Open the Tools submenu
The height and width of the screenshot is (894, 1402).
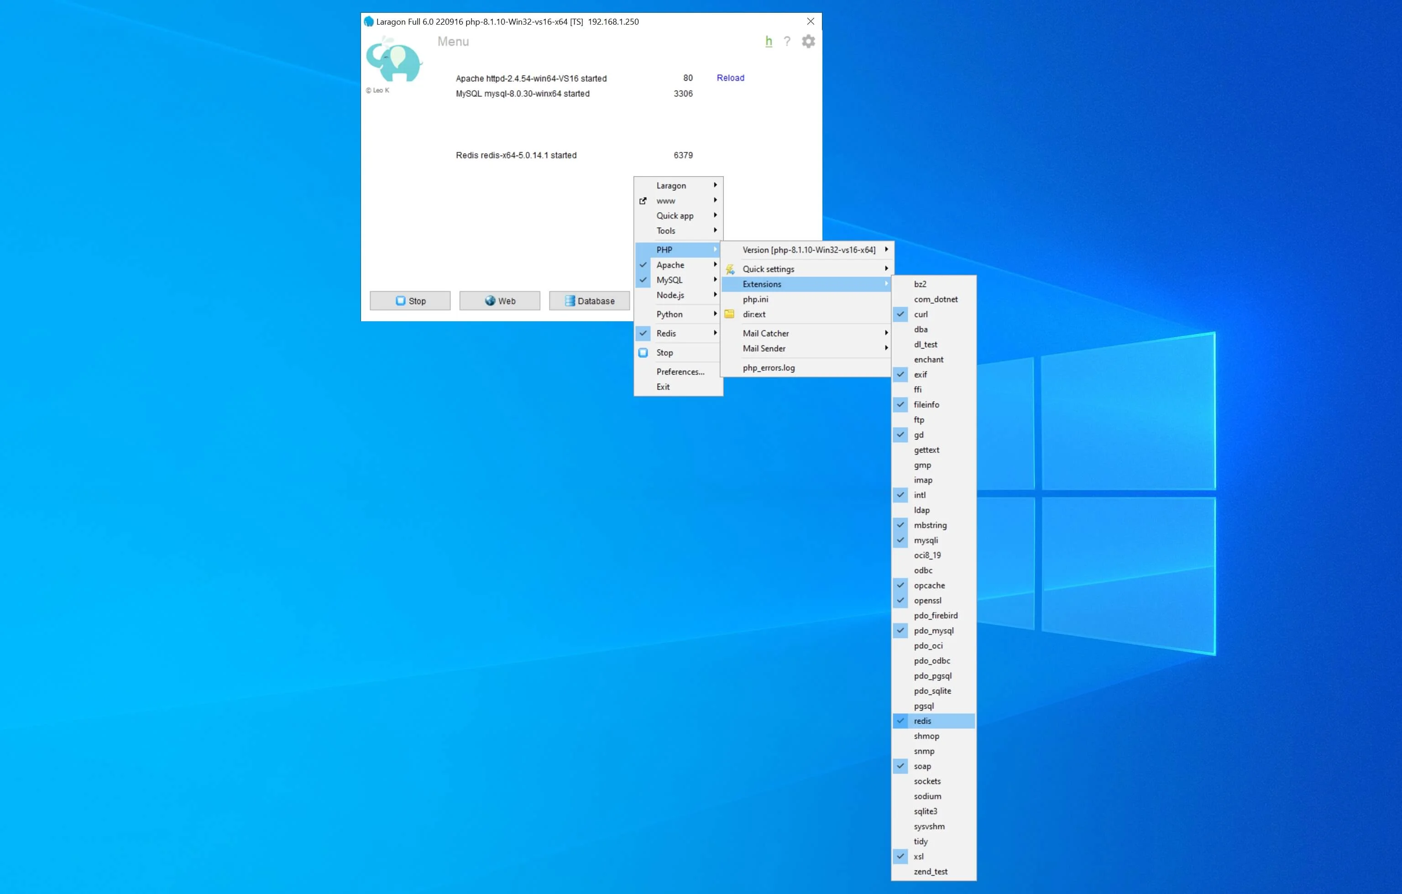click(x=678, y=231)
